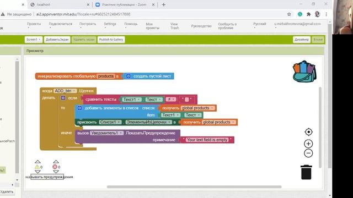Select the Zoom meeting browser tab
Viewport: 353px width, 198px height.
124,4
